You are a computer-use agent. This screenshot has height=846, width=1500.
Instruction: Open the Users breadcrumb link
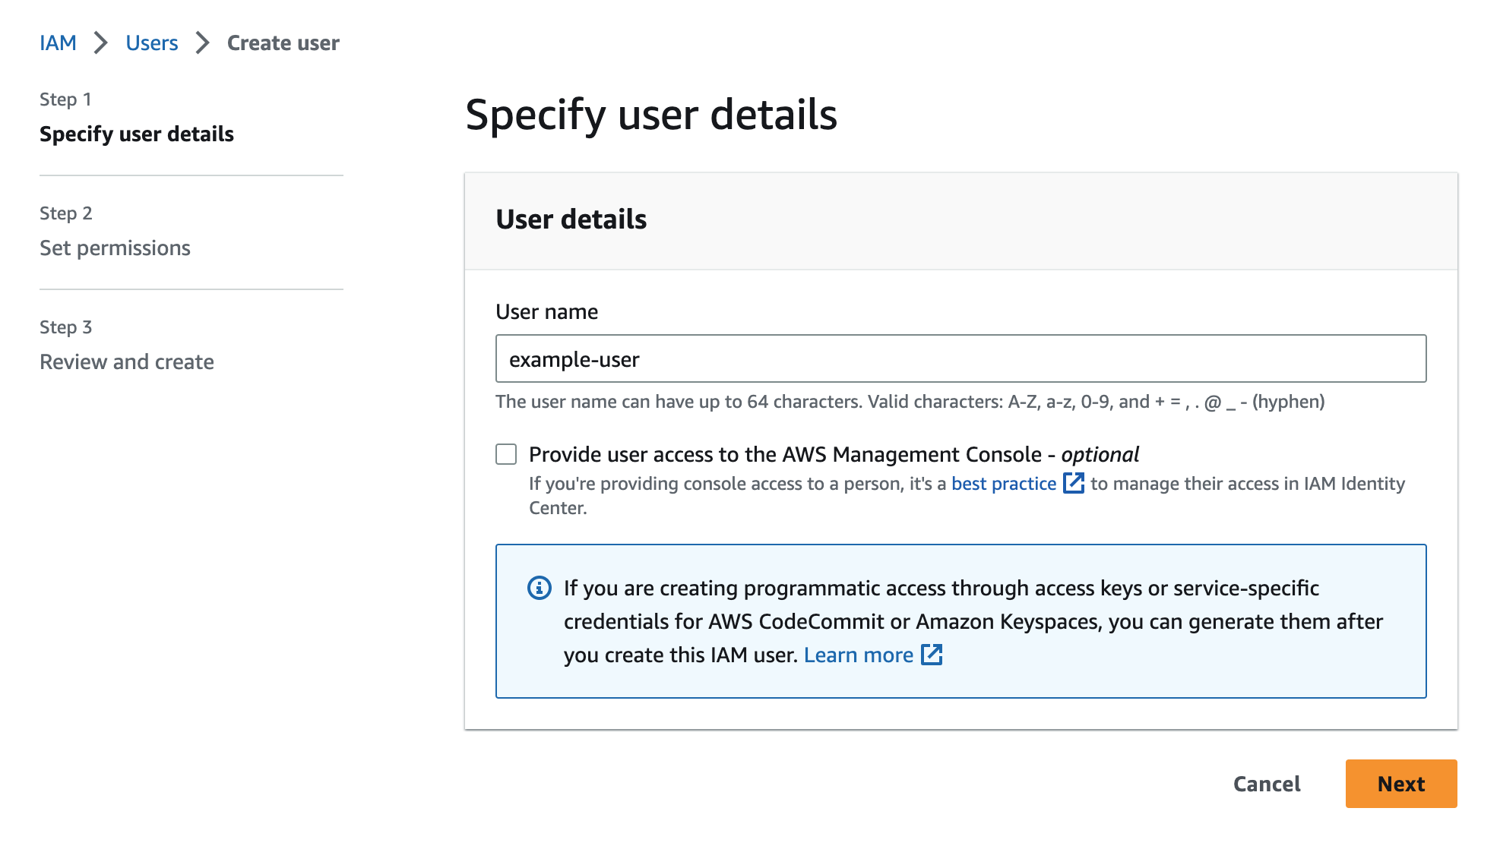(x=151, y=43)
